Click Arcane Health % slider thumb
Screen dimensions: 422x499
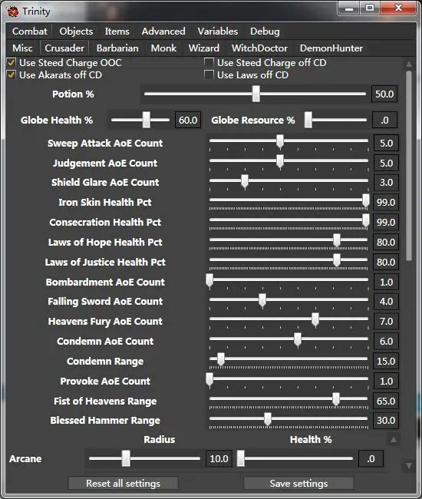pyautogui.click(x=241, y=458)
